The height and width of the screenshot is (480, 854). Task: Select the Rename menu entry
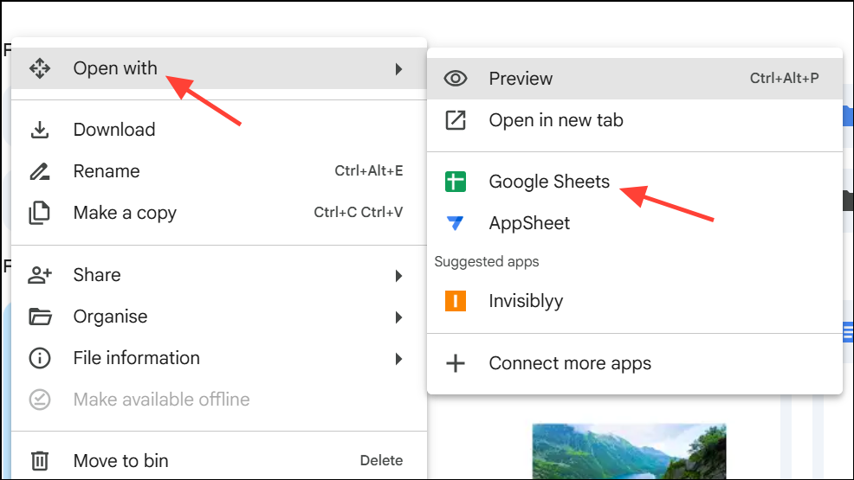(218, 171)
